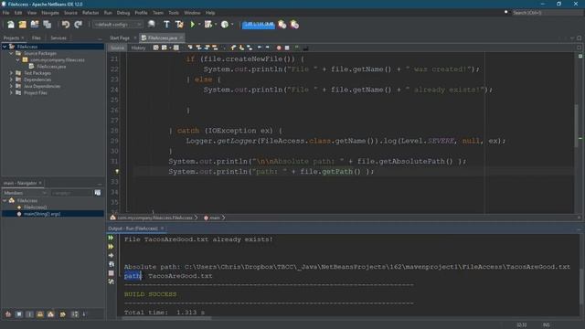Toggle Fully Qualified Names in Navigator

[x=63, y=314]
